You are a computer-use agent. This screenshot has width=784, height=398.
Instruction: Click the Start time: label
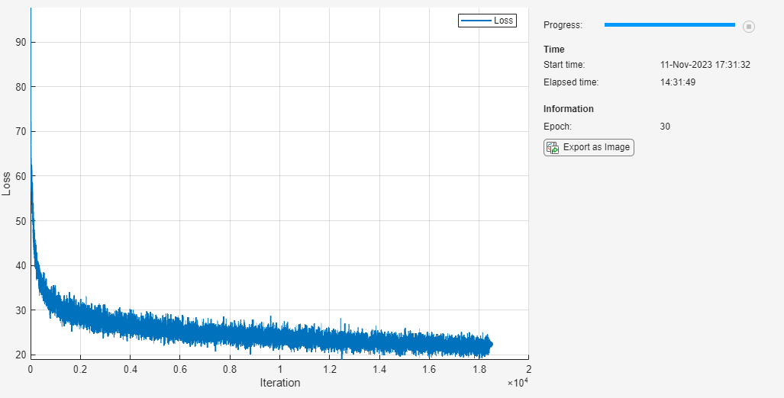tap(564, 65)
